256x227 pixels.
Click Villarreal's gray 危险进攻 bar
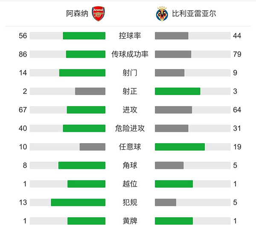(x=172, y=128)
